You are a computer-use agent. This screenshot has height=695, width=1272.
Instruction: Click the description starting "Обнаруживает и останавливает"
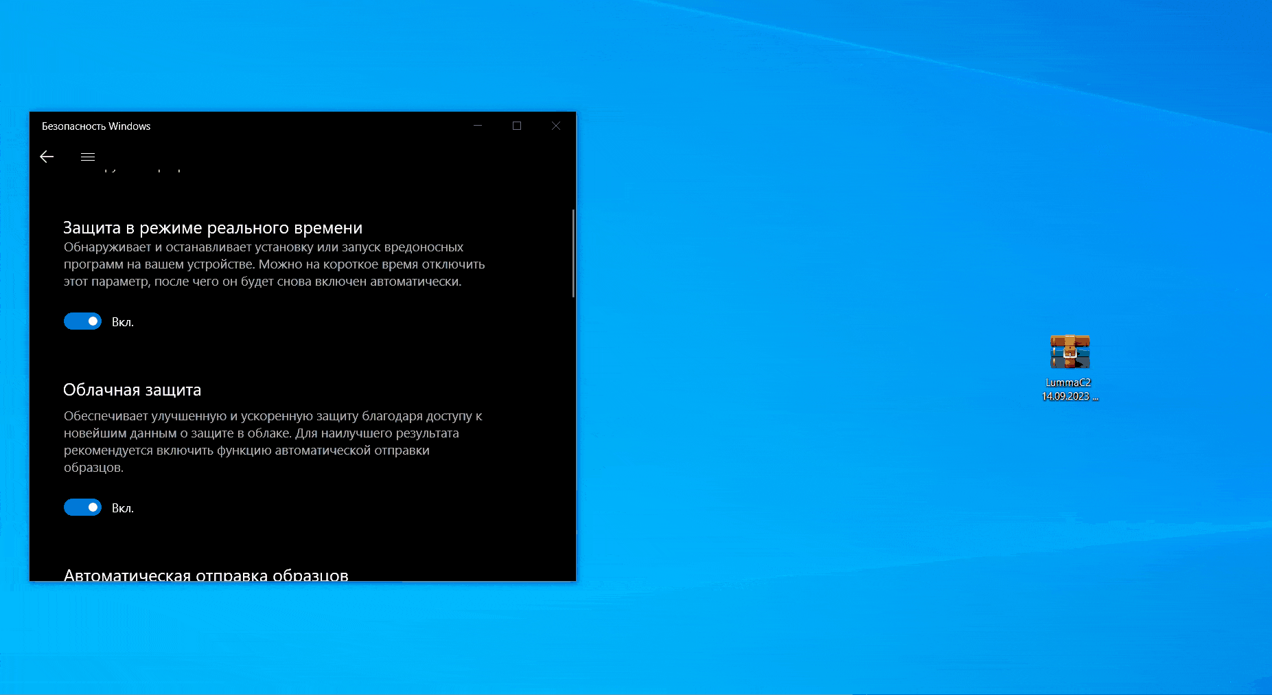275,264
